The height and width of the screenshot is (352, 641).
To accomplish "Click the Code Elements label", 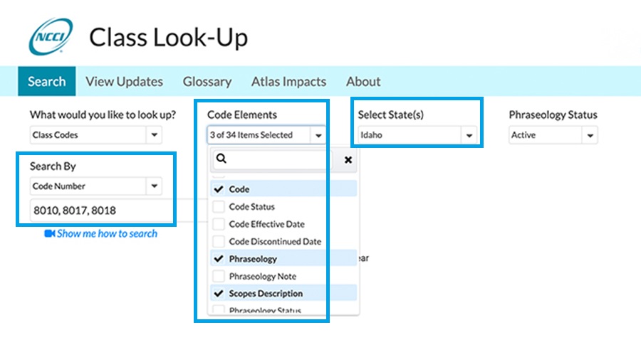I will click(x=242, y=114).
